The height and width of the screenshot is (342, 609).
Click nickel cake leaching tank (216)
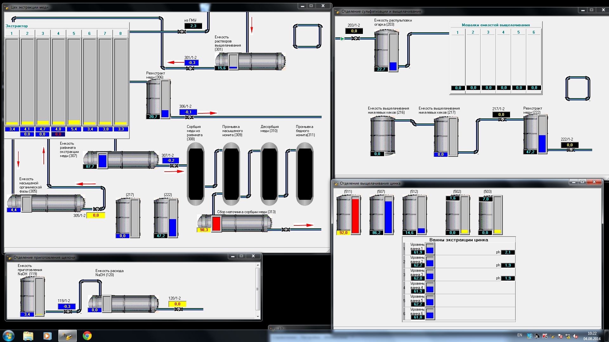[383, 136]
